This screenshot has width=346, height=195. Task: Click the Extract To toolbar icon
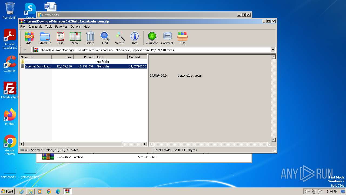(x=45, y=38)
